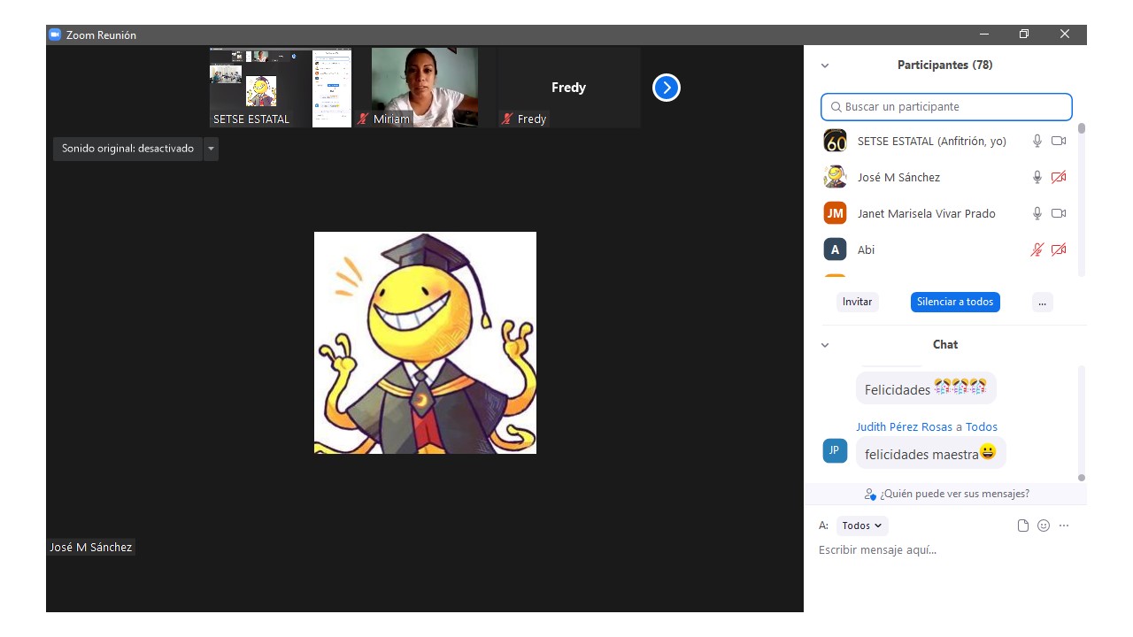
Task: Click the felicidades maestra chat message
Action: coord(930,454)
